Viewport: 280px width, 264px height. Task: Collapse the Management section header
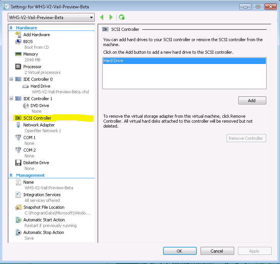click(x=11, y=175)
